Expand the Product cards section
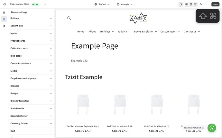Viewport: 222px width, 138px height. 31,41
